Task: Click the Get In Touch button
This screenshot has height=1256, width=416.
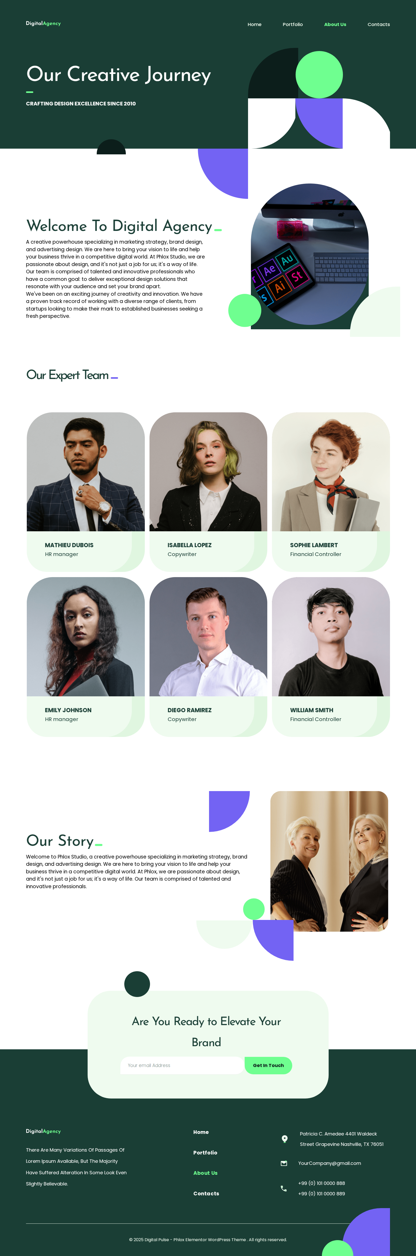Action: (268, 1065)
